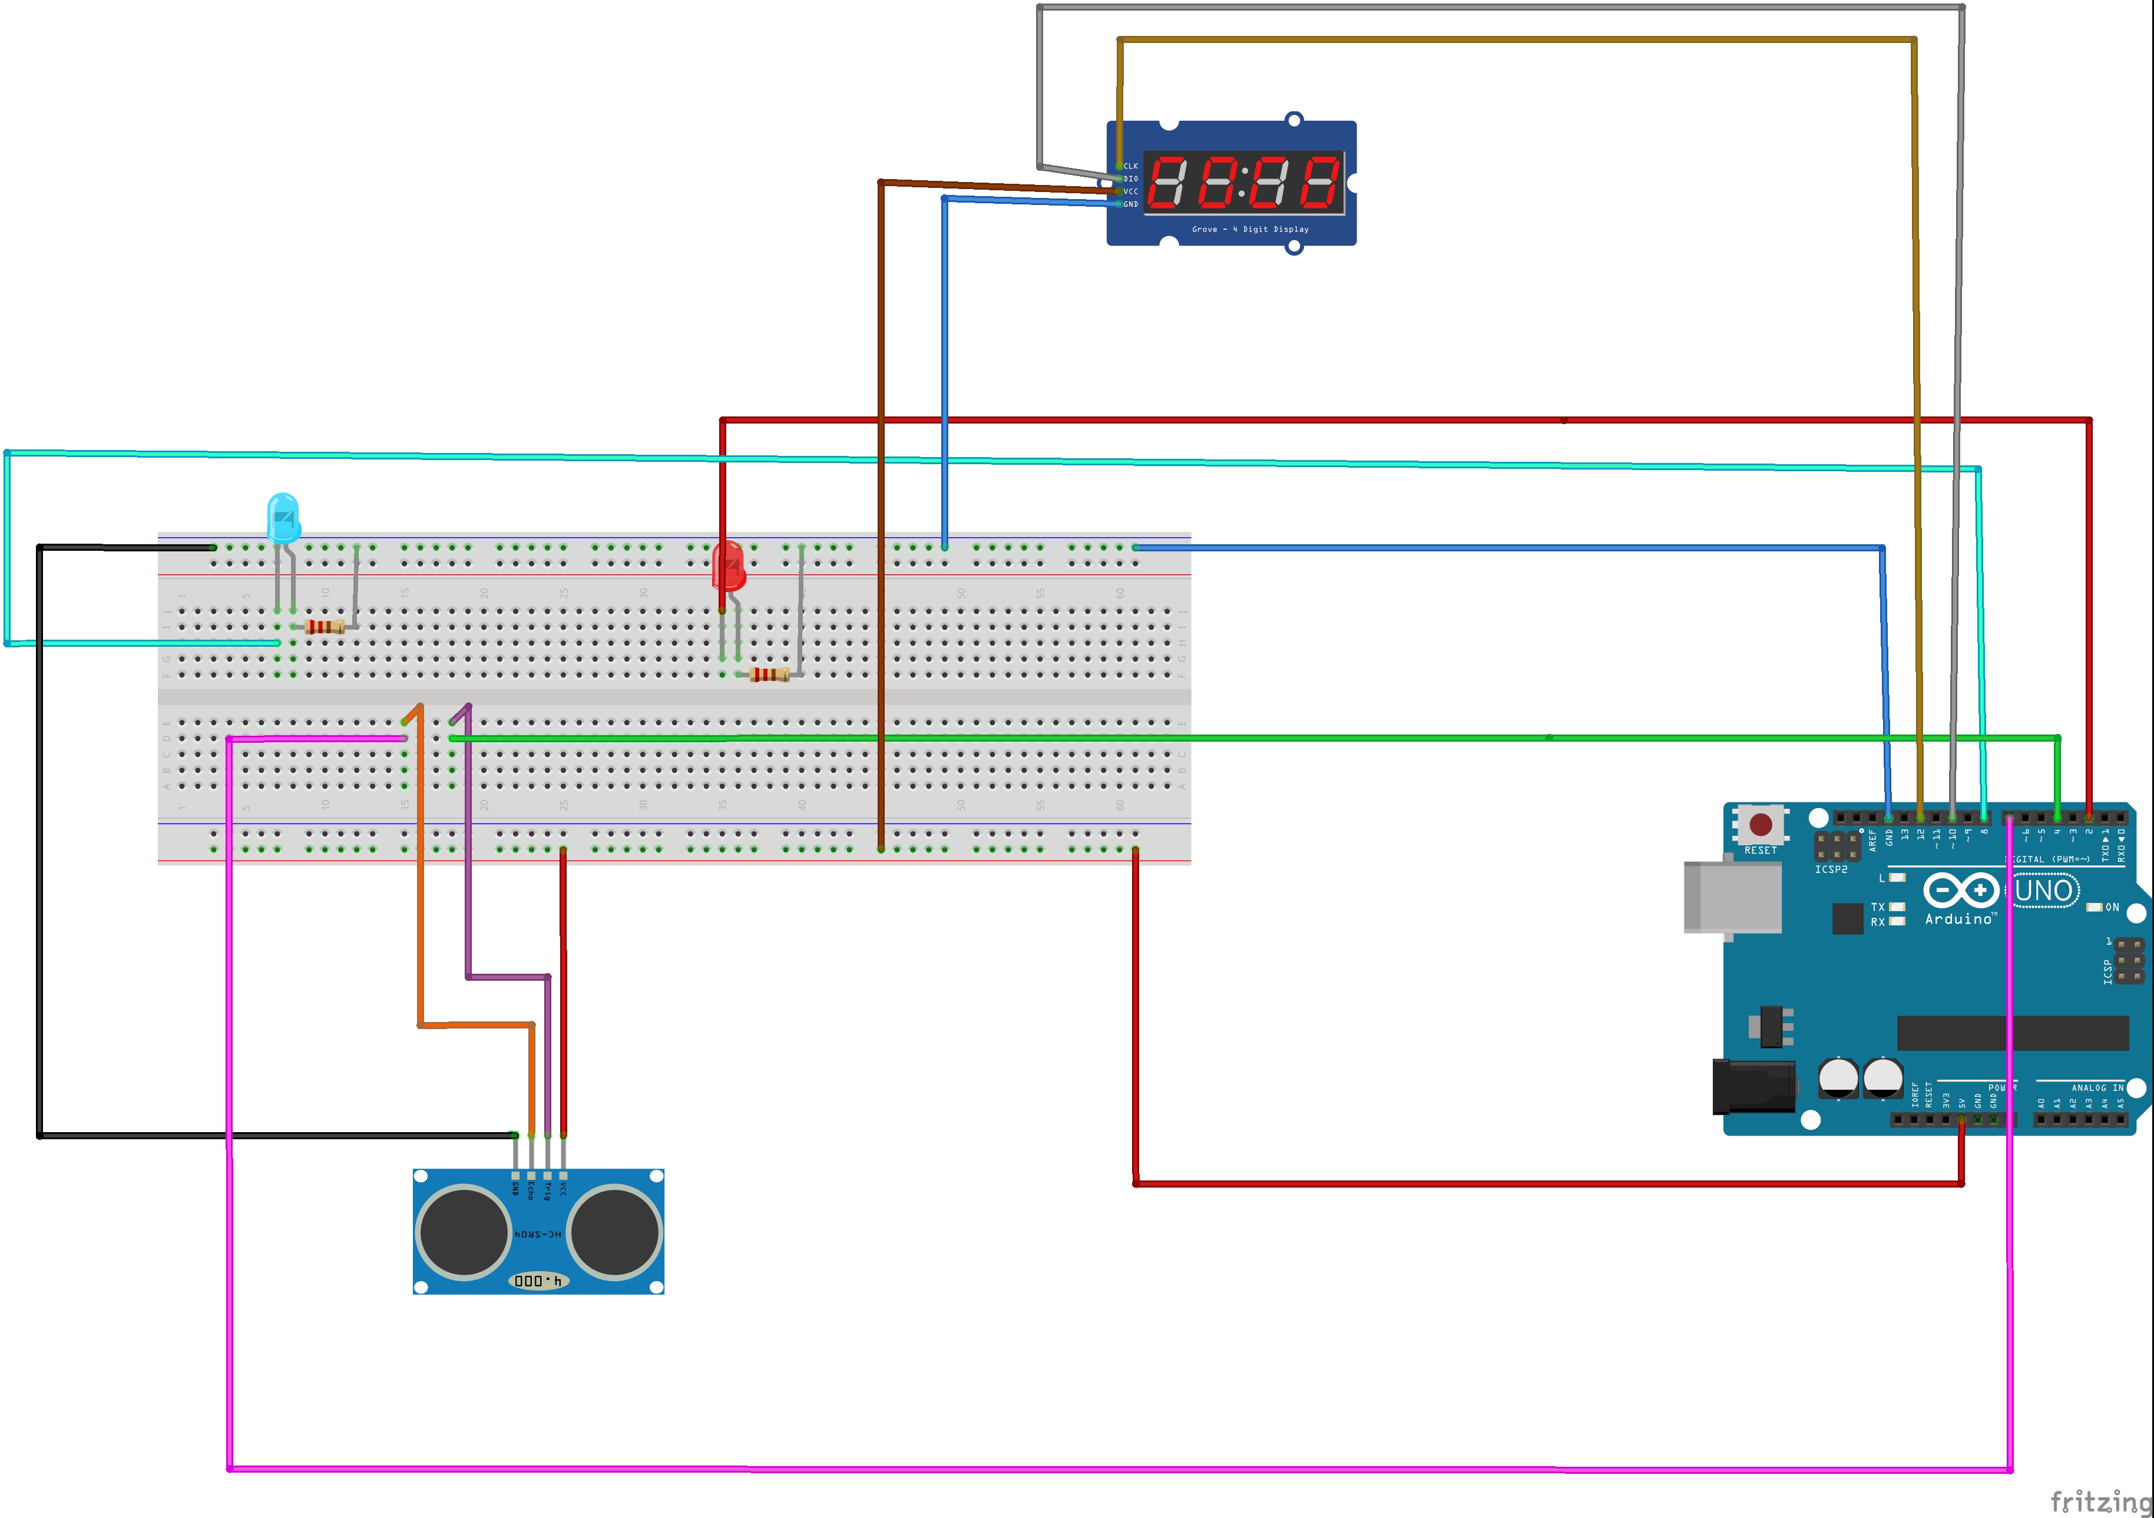Click the resistor next to the blue LED
The height and width of the screenshot is (1518, 2154).
click(325, 627)
